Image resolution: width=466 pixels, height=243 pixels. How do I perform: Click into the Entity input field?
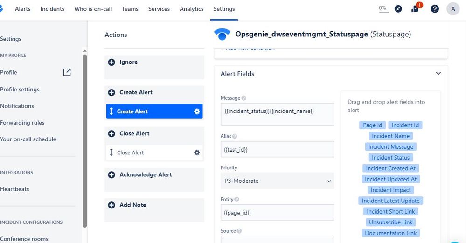coord(277,212)
